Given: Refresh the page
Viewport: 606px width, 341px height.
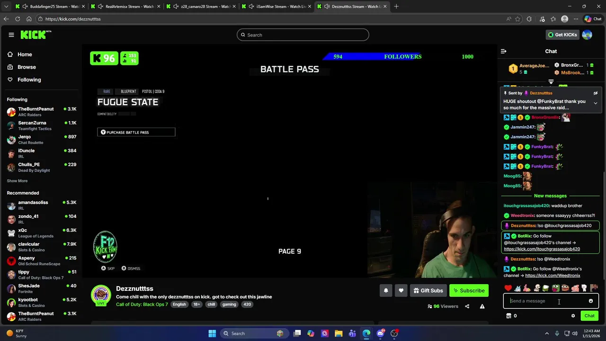Looking at the screenshot, I should pyautogui.click(x=18, y=19).
